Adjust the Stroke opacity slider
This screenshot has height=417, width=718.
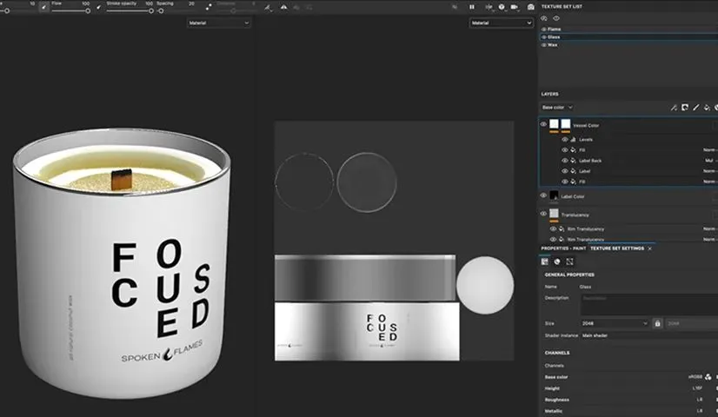coord(130,10)
